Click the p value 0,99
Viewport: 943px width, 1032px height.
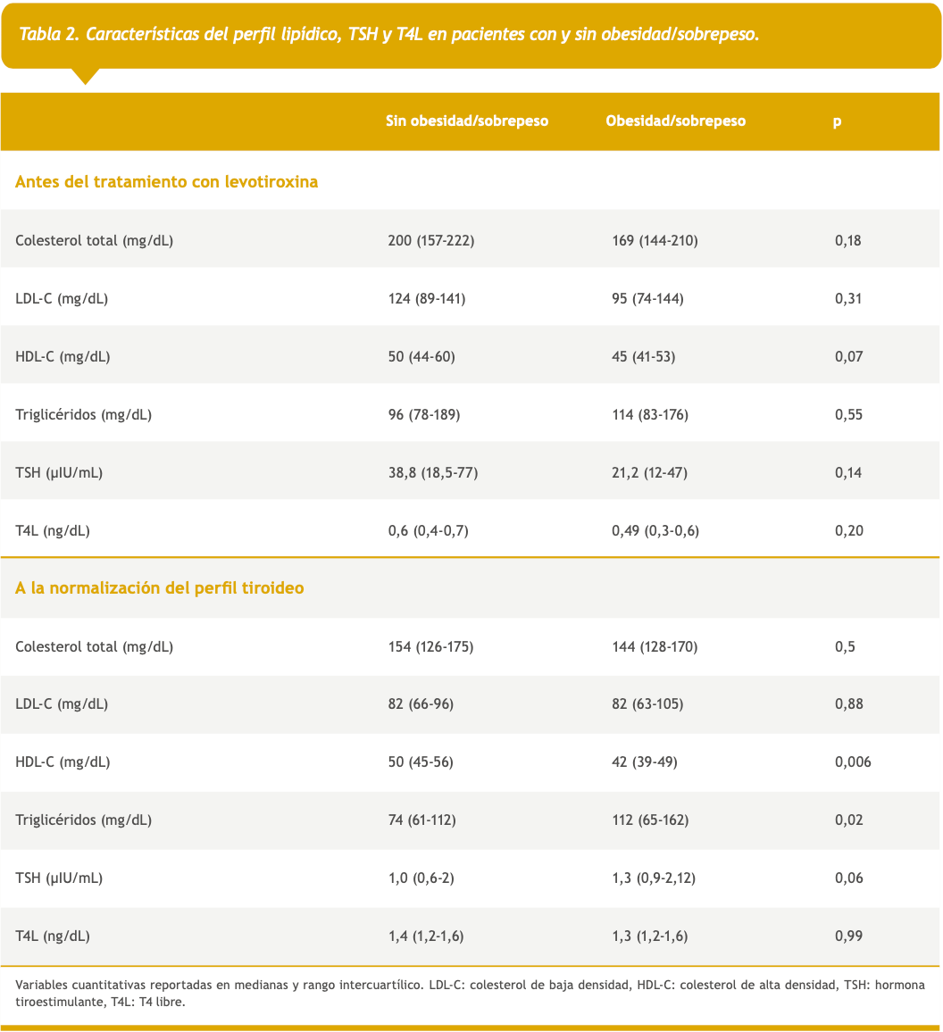[849, 936]
